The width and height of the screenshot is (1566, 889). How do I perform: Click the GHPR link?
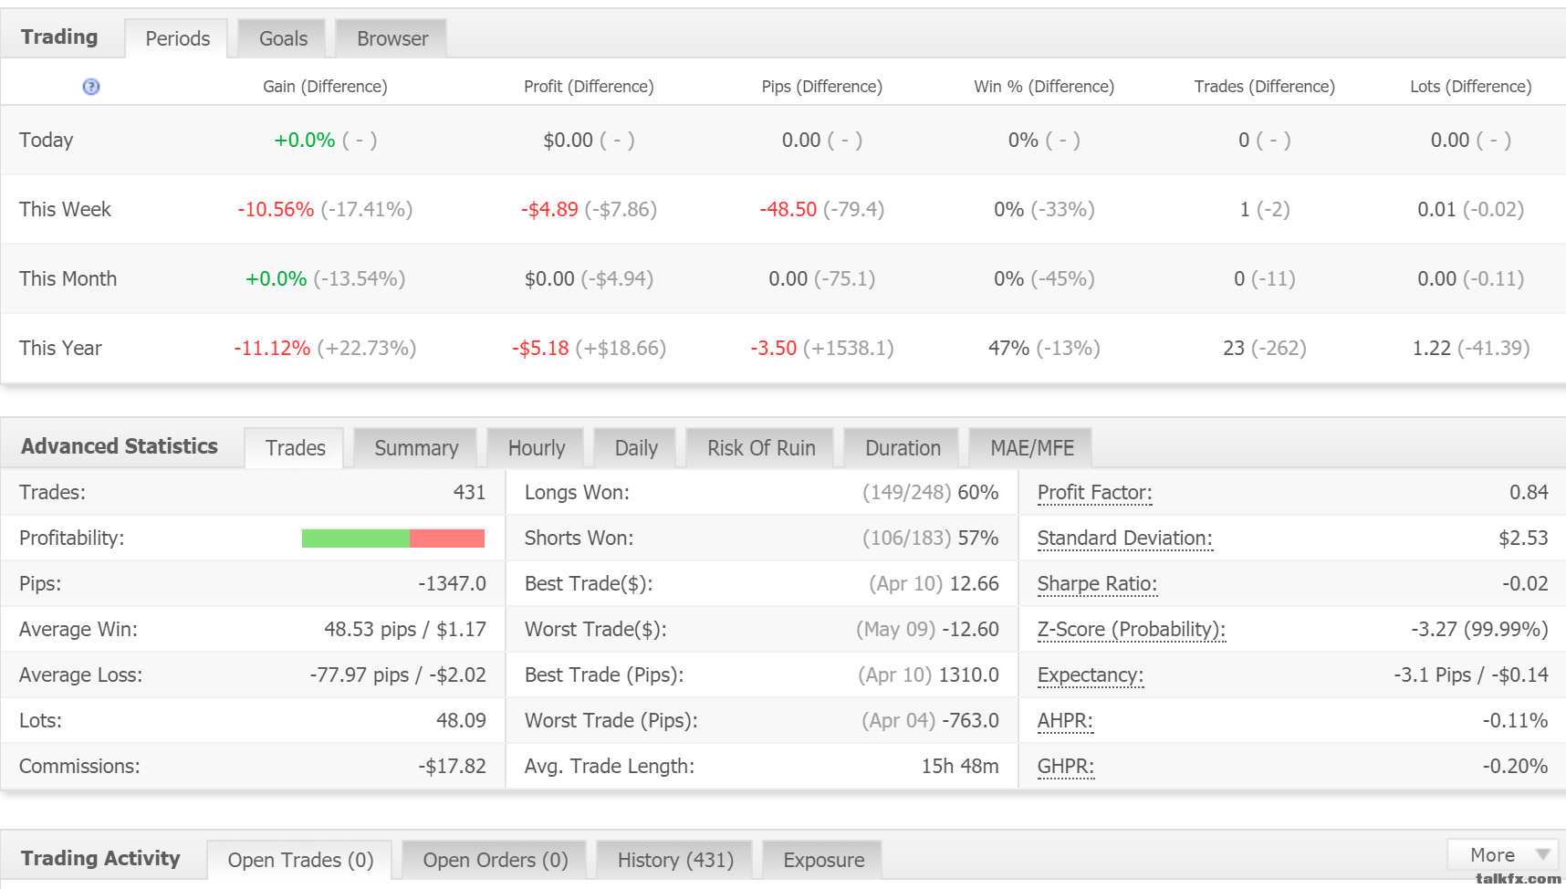[1065, 767]
